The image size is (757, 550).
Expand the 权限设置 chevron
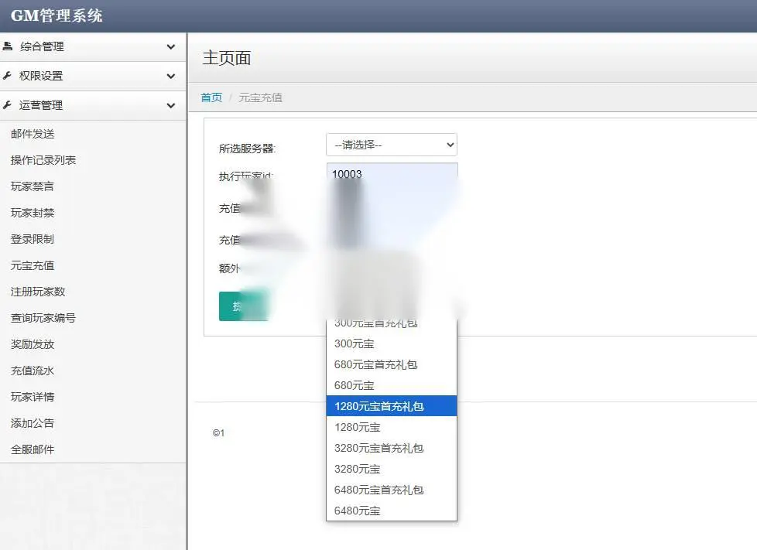pyautogui.click(x=171, y=77)
